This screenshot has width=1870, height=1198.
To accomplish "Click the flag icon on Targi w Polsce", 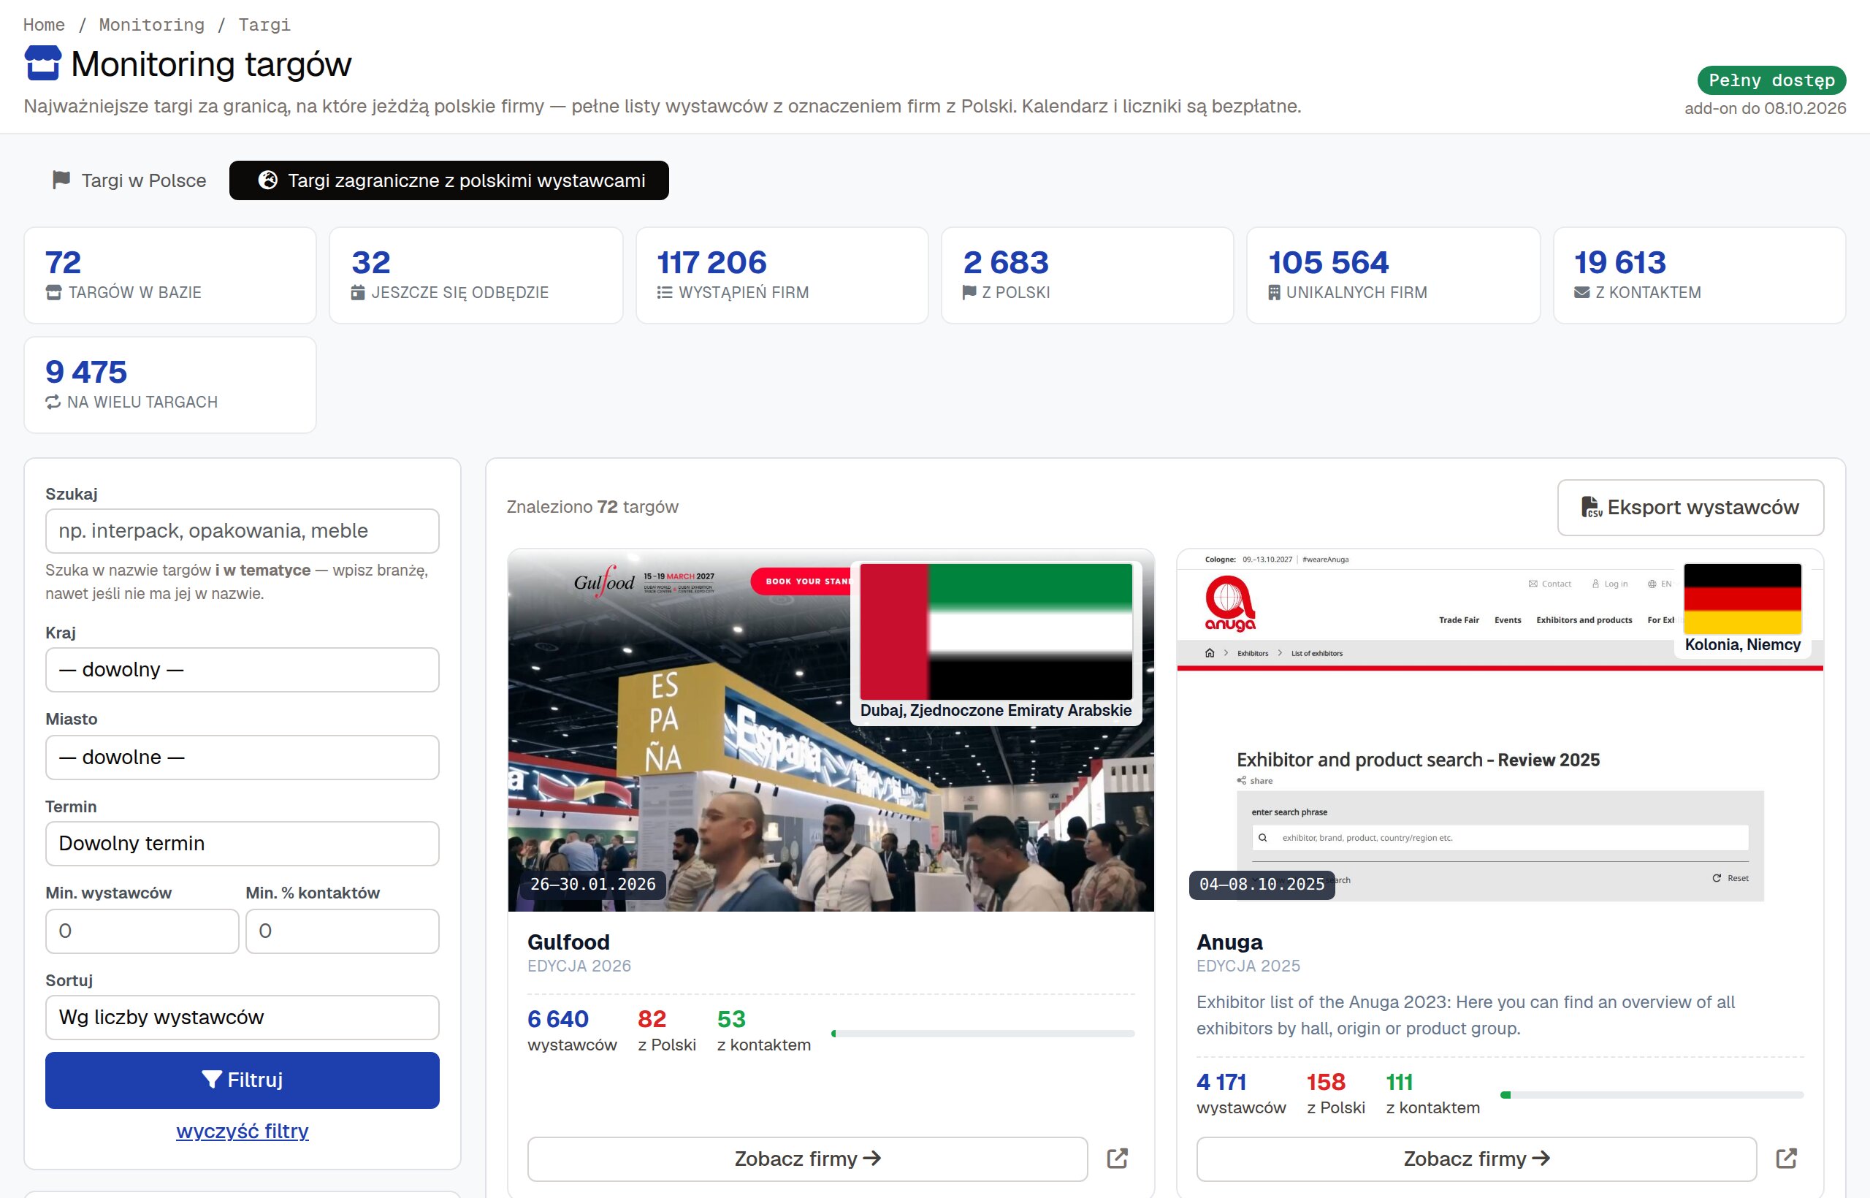I will coord(61,180).
